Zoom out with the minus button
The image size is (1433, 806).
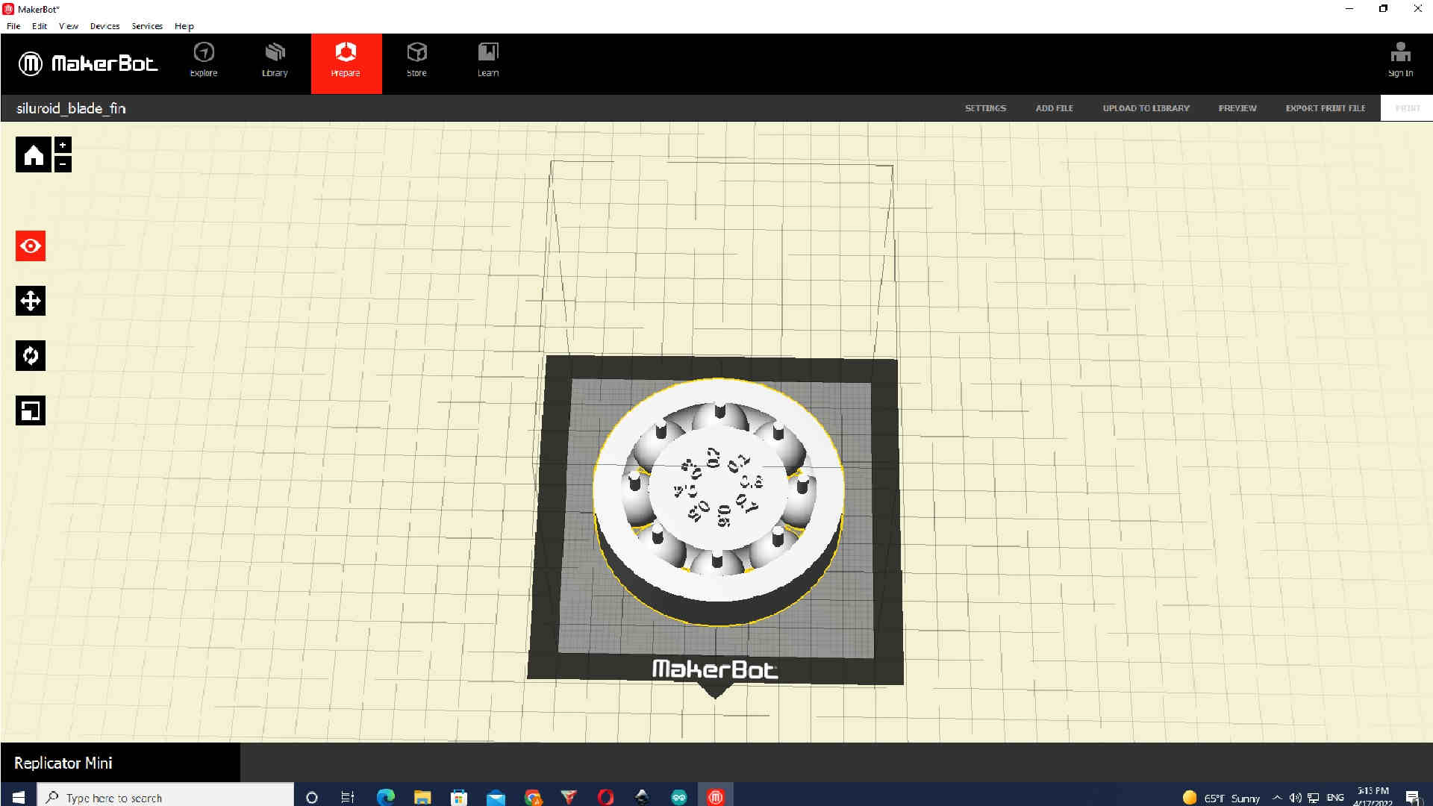tap(63, 163)
